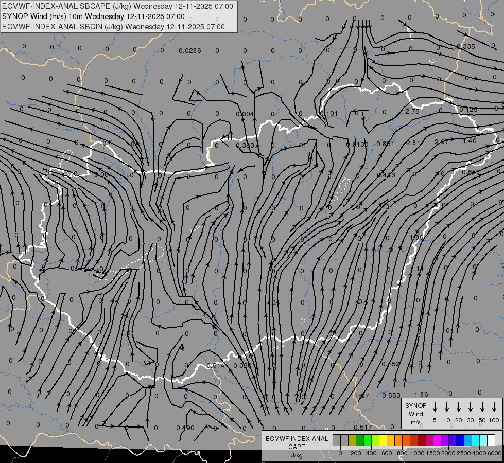Click the 200 tick on CAPE scale

click(356, 453)
